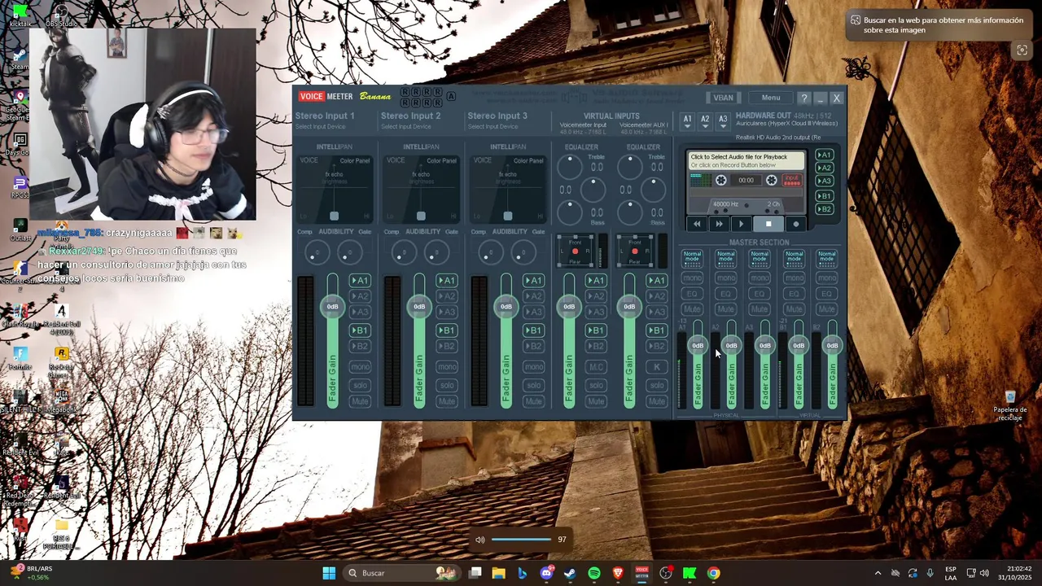The height and width of the screenshot is (586, 1042).
Task: Fast-forward the cassette recorder
Action: coord(719,224)
